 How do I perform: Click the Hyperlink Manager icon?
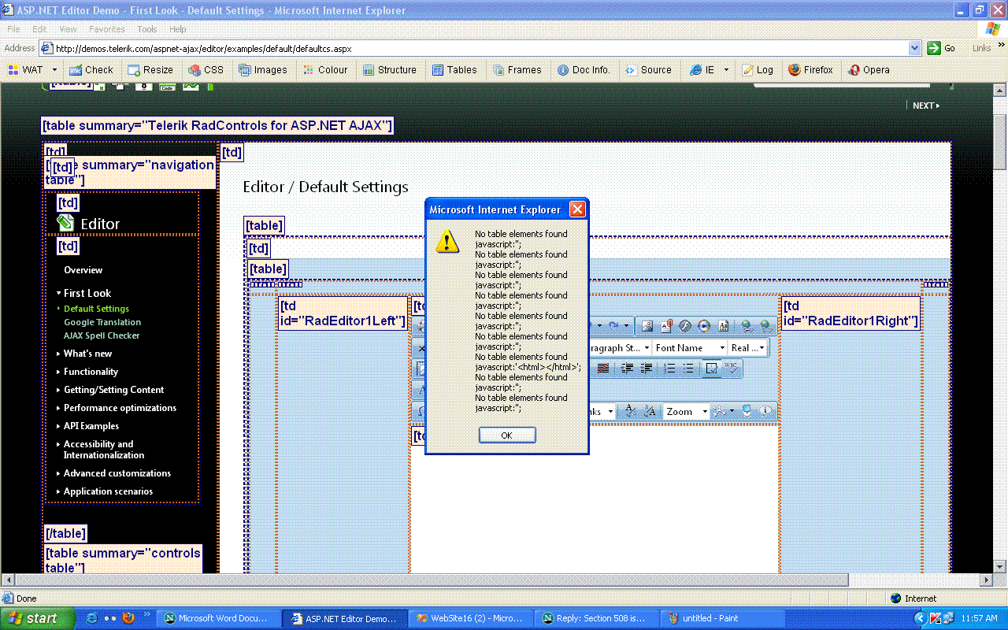746,326
